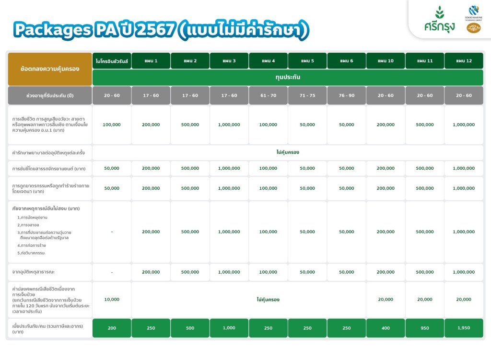Click the 61 - 70 age range cell

268,95
